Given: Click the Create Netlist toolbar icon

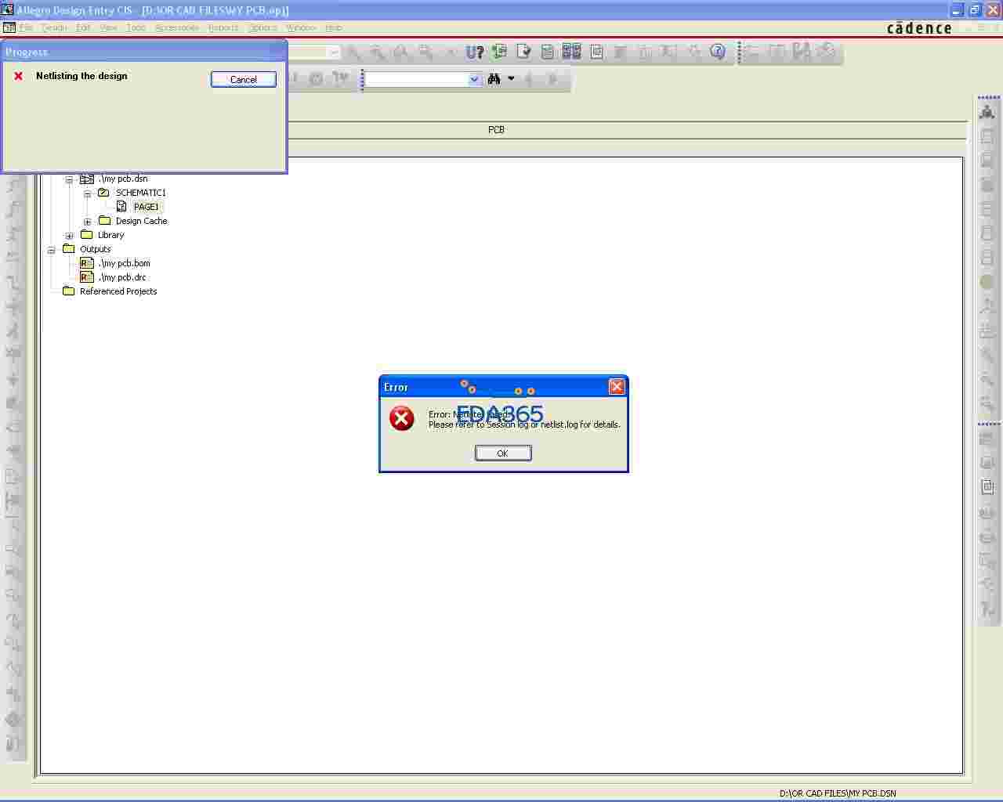Looking at the screenshot, I should click(x=548, y=52).
